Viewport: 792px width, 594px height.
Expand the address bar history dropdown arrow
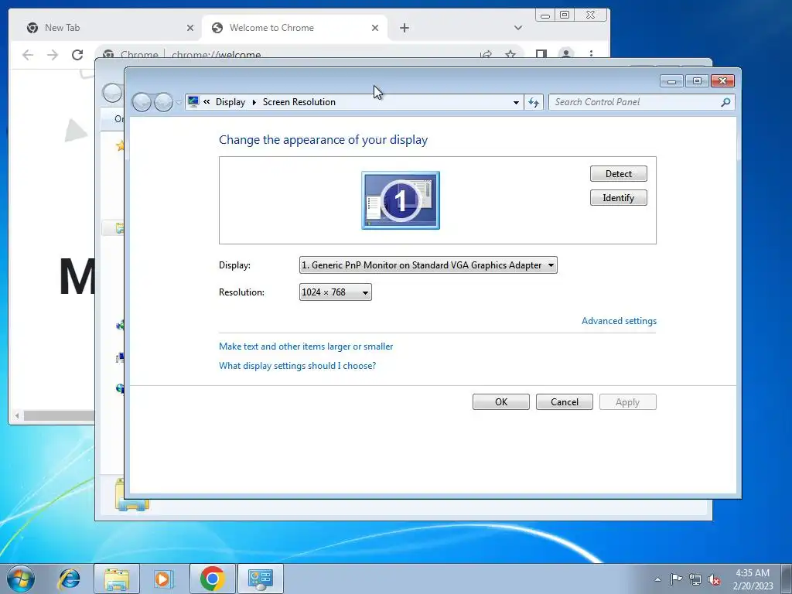516,103
